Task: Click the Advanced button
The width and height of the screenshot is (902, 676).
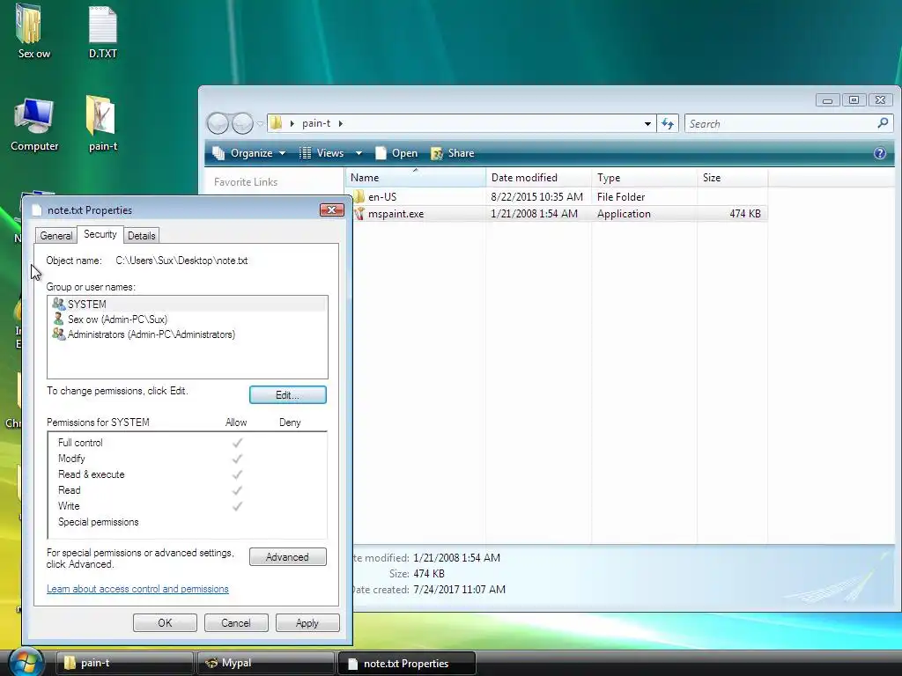Action: [288, 557]
